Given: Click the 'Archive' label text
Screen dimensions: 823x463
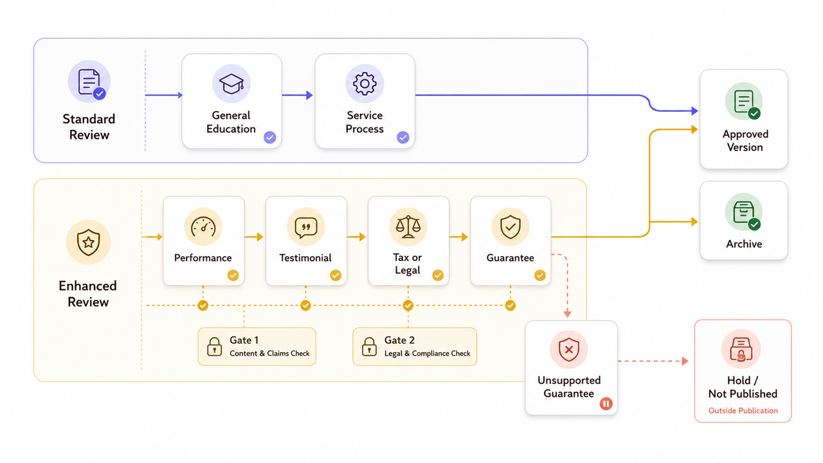Looking at the screenshot, I should (744, 244).
